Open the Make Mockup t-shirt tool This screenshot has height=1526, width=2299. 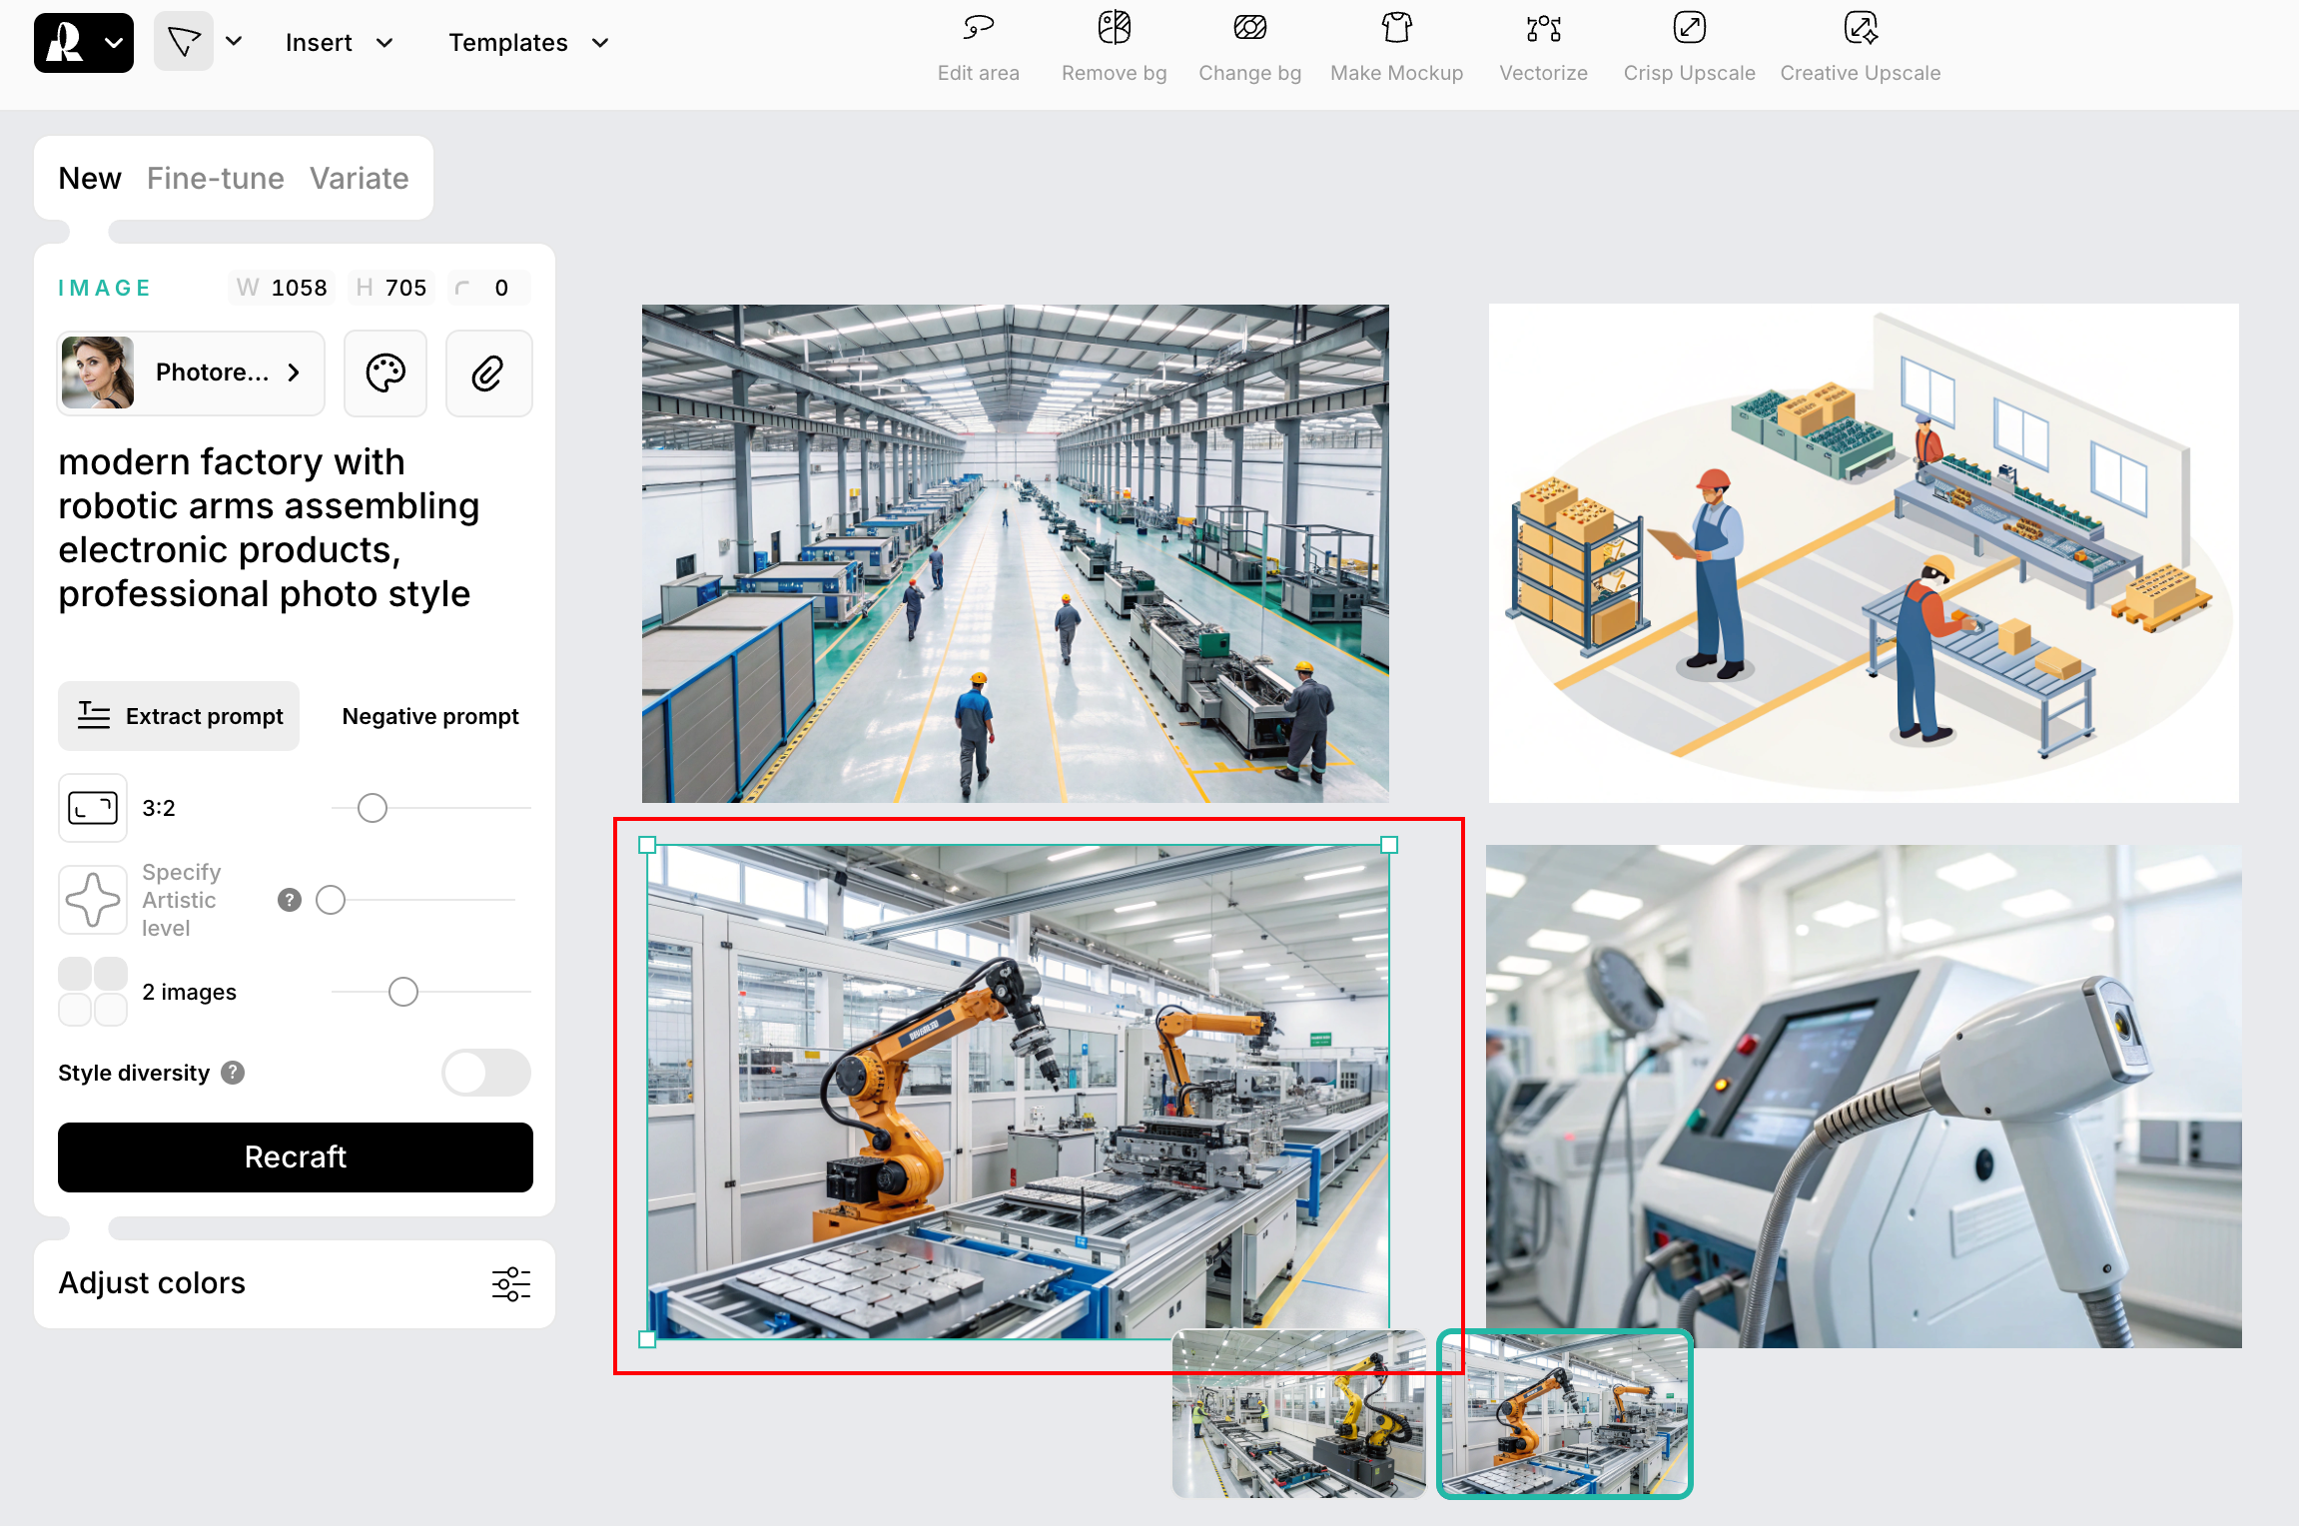pos(1396,28)
